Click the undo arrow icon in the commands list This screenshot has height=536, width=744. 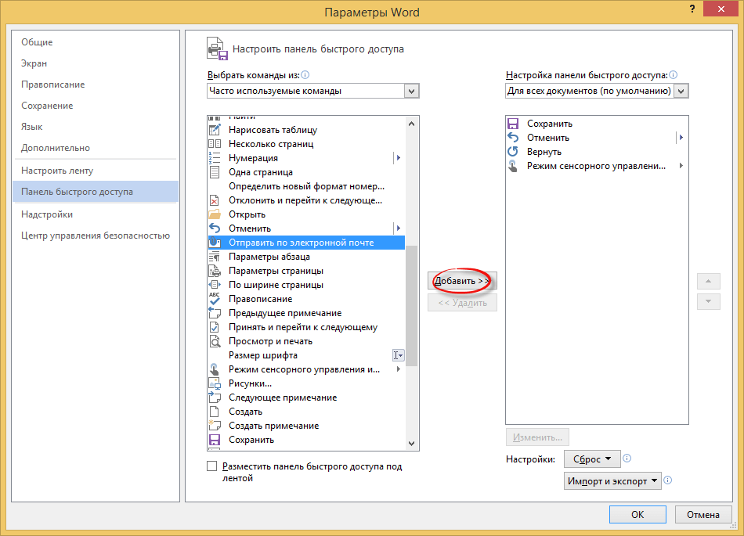tap(215, 228)
